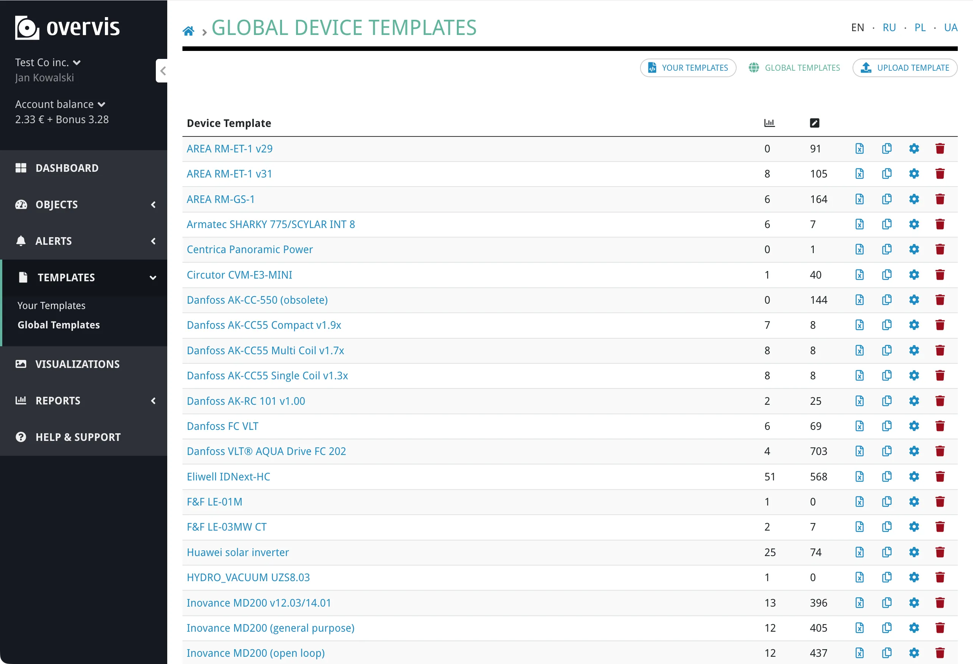Click the overvis logo
Image resolution: width=973 pixels, height=664 pixels.
[x=67, y=28]
